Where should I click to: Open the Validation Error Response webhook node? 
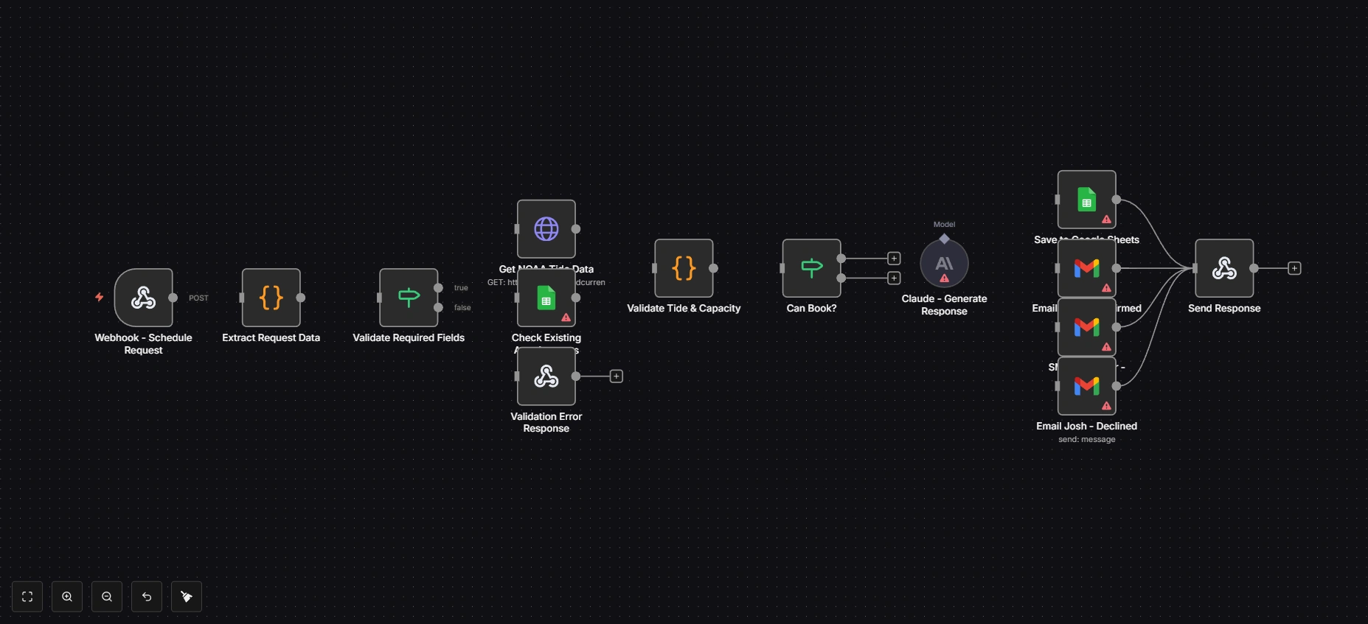point(546,376)
